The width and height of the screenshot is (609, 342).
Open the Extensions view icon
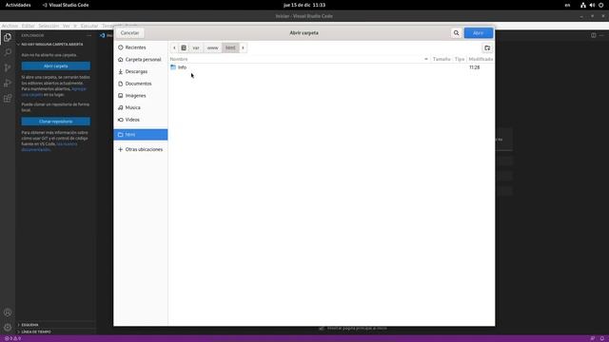click(8, 98)
